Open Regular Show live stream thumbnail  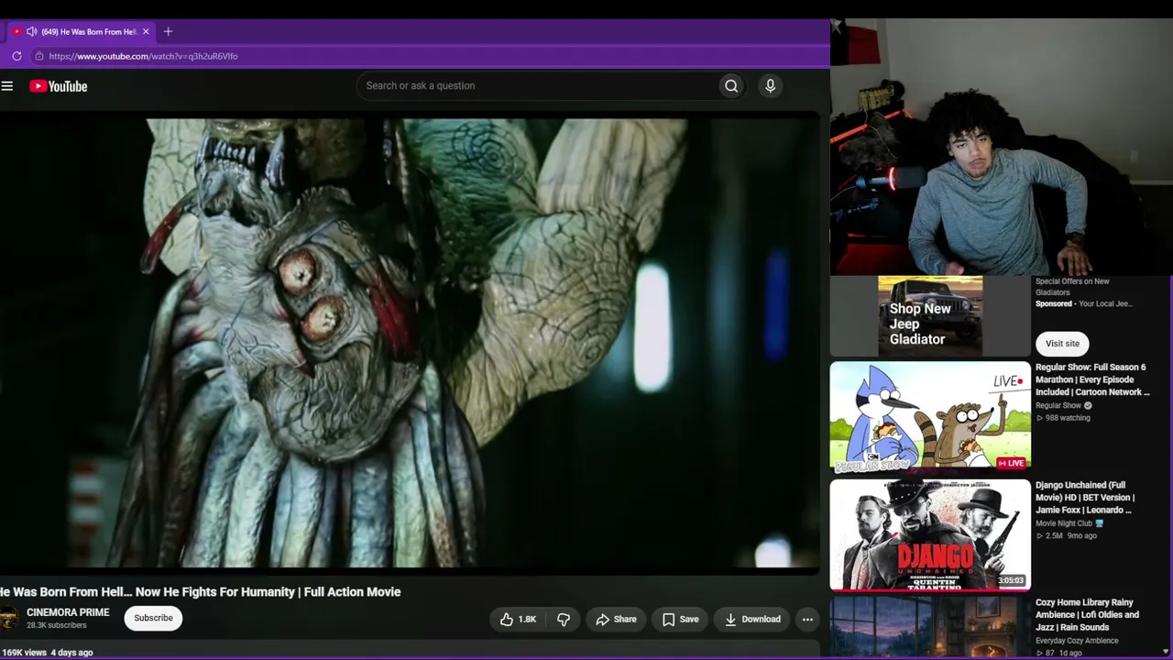930,416
